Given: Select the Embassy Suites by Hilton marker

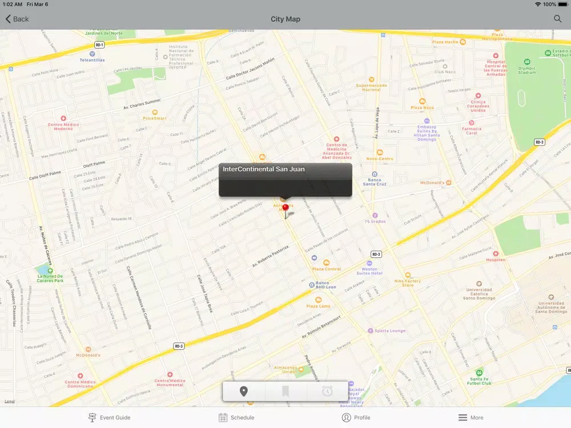Looking at the screenshot, I should 427,121.
